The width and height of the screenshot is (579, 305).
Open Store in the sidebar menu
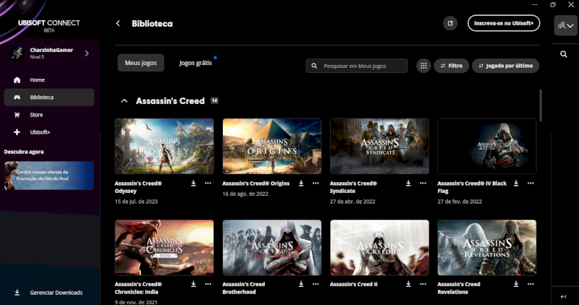(36, 114)
